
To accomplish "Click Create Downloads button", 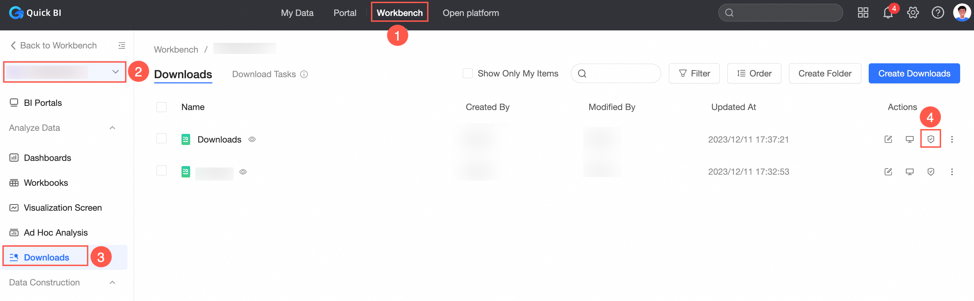I will pos(914,73).
